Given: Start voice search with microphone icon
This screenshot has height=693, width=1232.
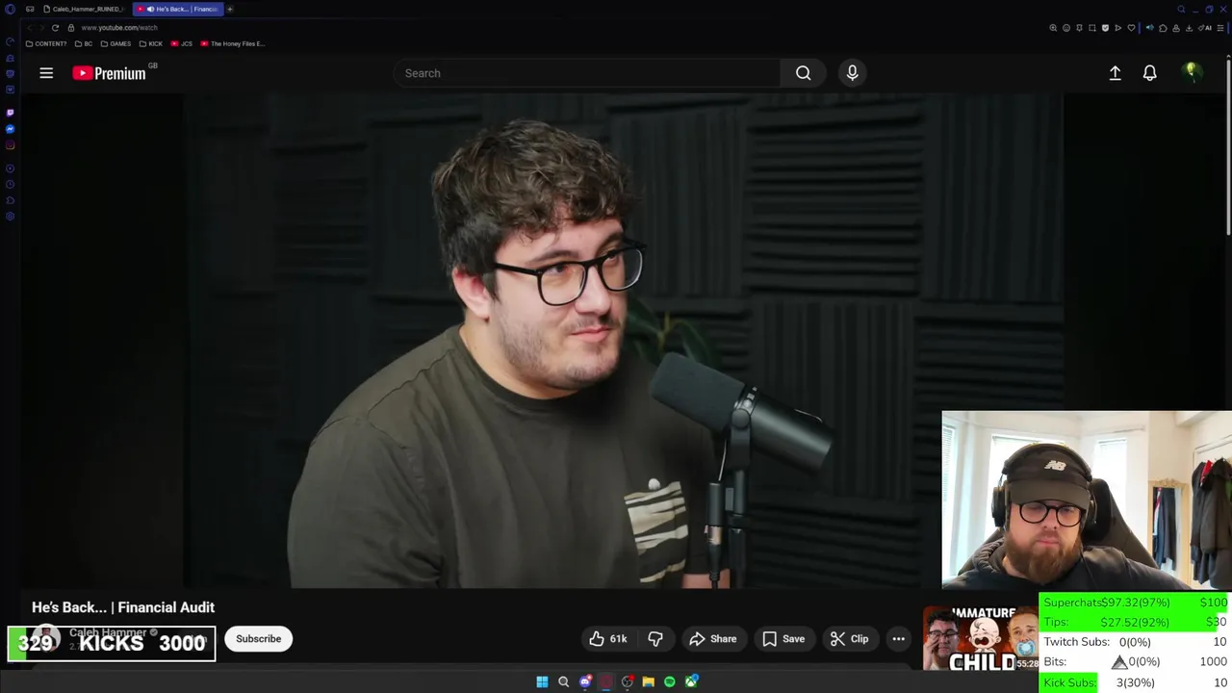Looking at the screenshot, I should click(x=852, y=73).
